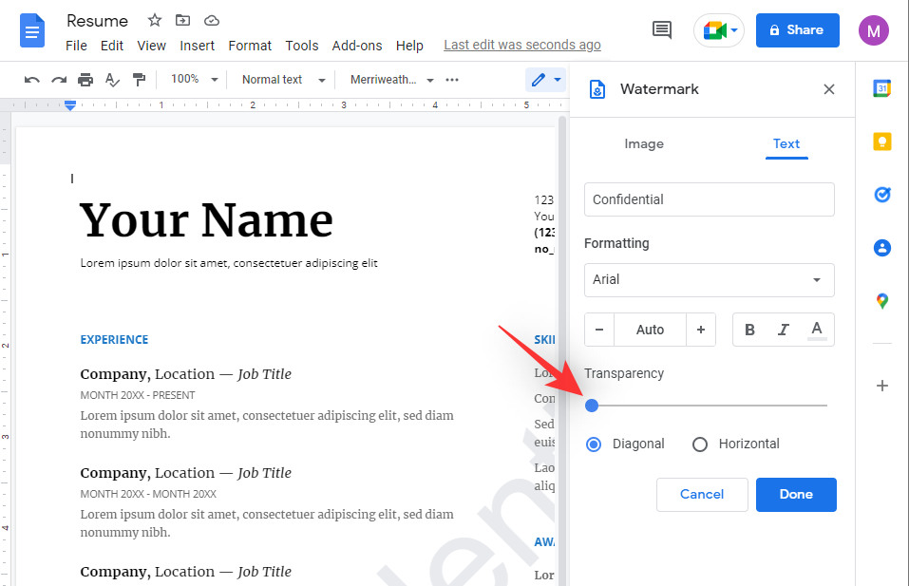Click Done to apply watermark
Viewport: 909px width, 586px height.
[796, 495]
